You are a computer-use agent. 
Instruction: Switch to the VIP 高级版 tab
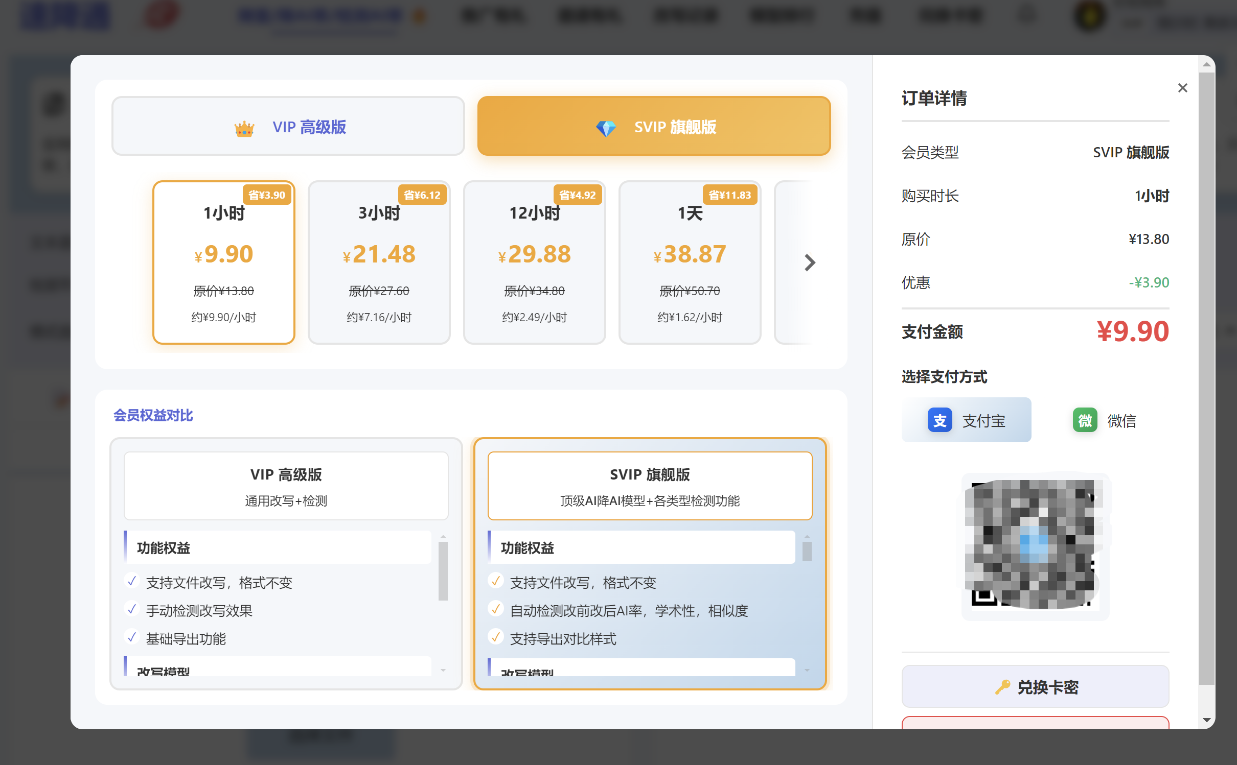[x=288, y=126]
